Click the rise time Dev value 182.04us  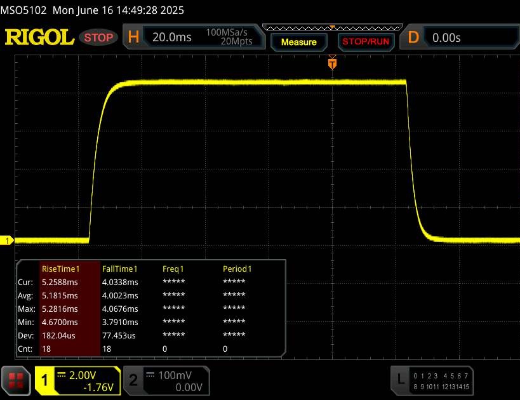[58, 335]
